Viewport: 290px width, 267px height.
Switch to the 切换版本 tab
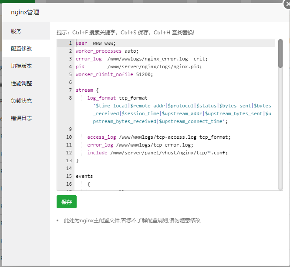click(26, 66)
